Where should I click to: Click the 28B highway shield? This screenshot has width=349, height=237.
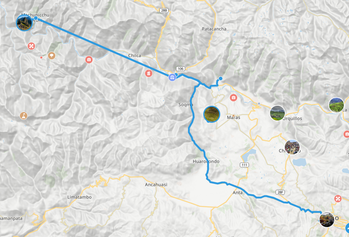coord(164,10)
